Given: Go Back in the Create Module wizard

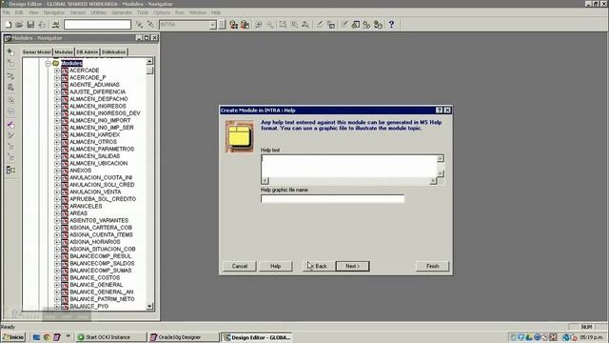Looking at the screenshot, I should [319, 267].
